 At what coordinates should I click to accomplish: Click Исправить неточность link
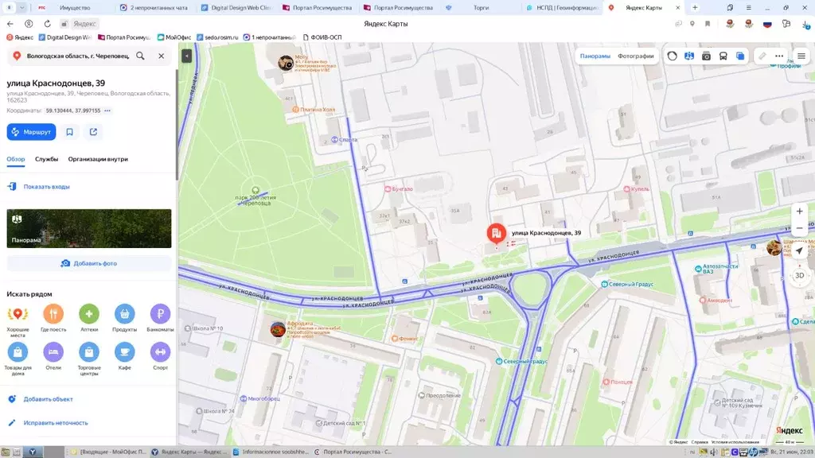click(x=56, y=423)
